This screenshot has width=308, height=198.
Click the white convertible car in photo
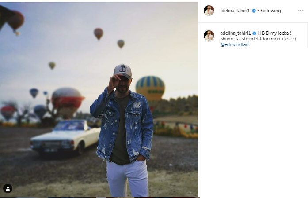(66, 136)
